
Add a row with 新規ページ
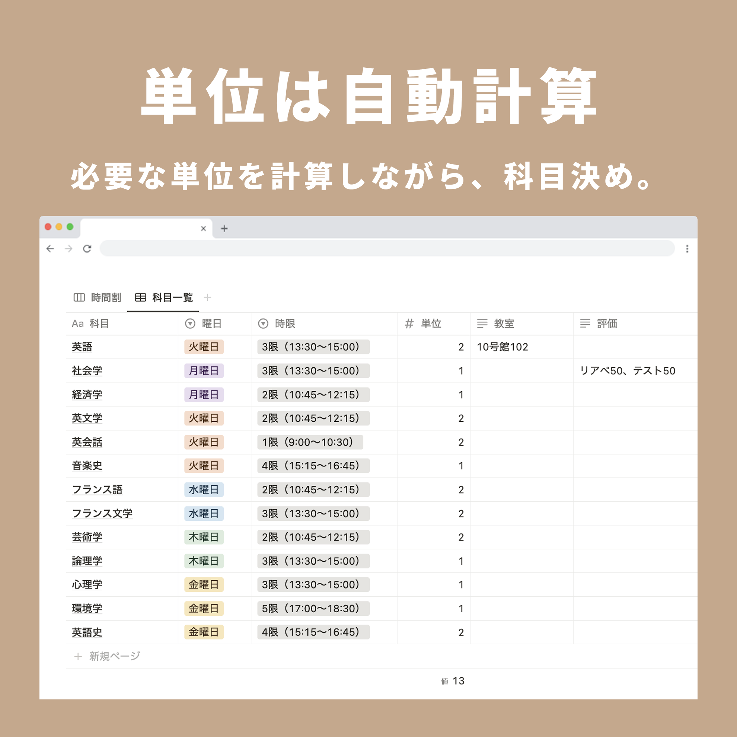114,656
